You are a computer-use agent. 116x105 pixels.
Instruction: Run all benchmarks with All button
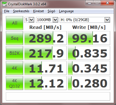coord(14,23)
